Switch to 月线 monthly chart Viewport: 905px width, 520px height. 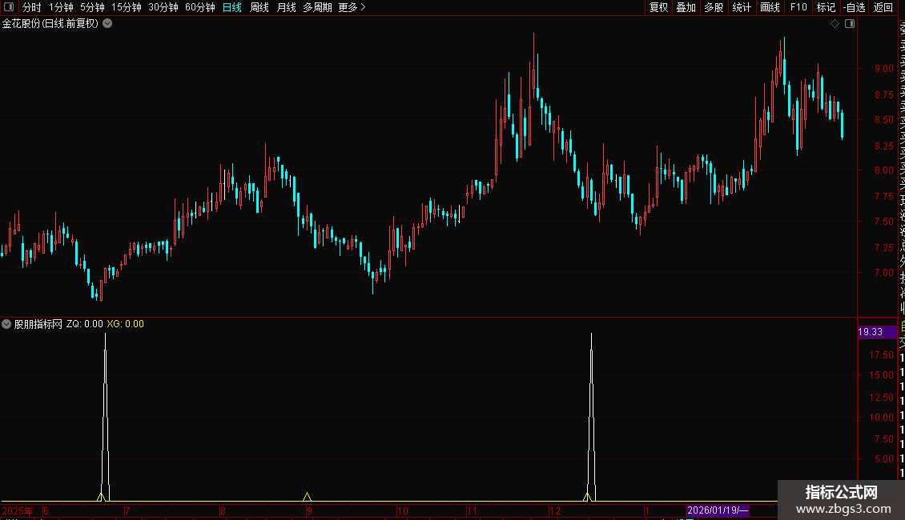point(286,7)
